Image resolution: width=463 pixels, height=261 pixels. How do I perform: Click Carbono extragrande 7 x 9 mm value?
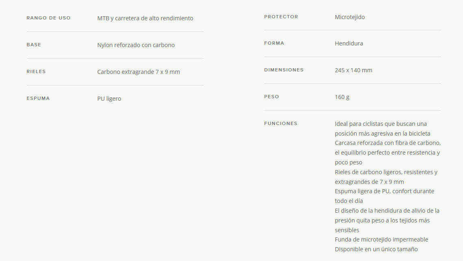point(138,72)
